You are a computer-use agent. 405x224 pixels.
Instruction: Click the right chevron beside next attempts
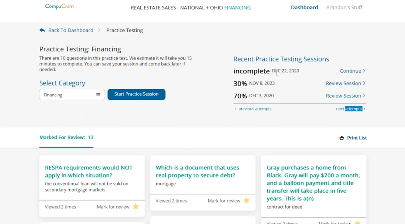(364, 109)
